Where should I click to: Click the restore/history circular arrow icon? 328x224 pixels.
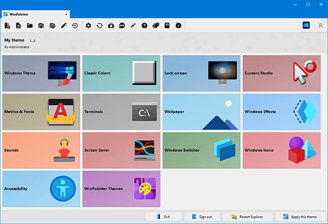tap(75, 26)
